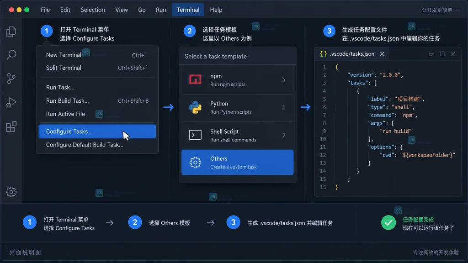468x263 pixels.
Task: Switch to the .vscode/tasks.json tab
Action: pos(352,54)
